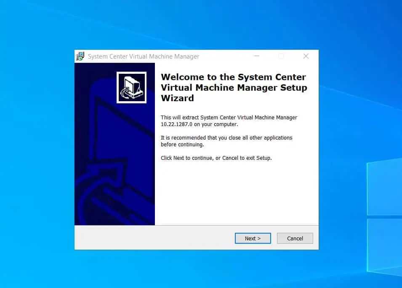Select the version text '10.22.1287.0 on your computer.'

point(200,124)
